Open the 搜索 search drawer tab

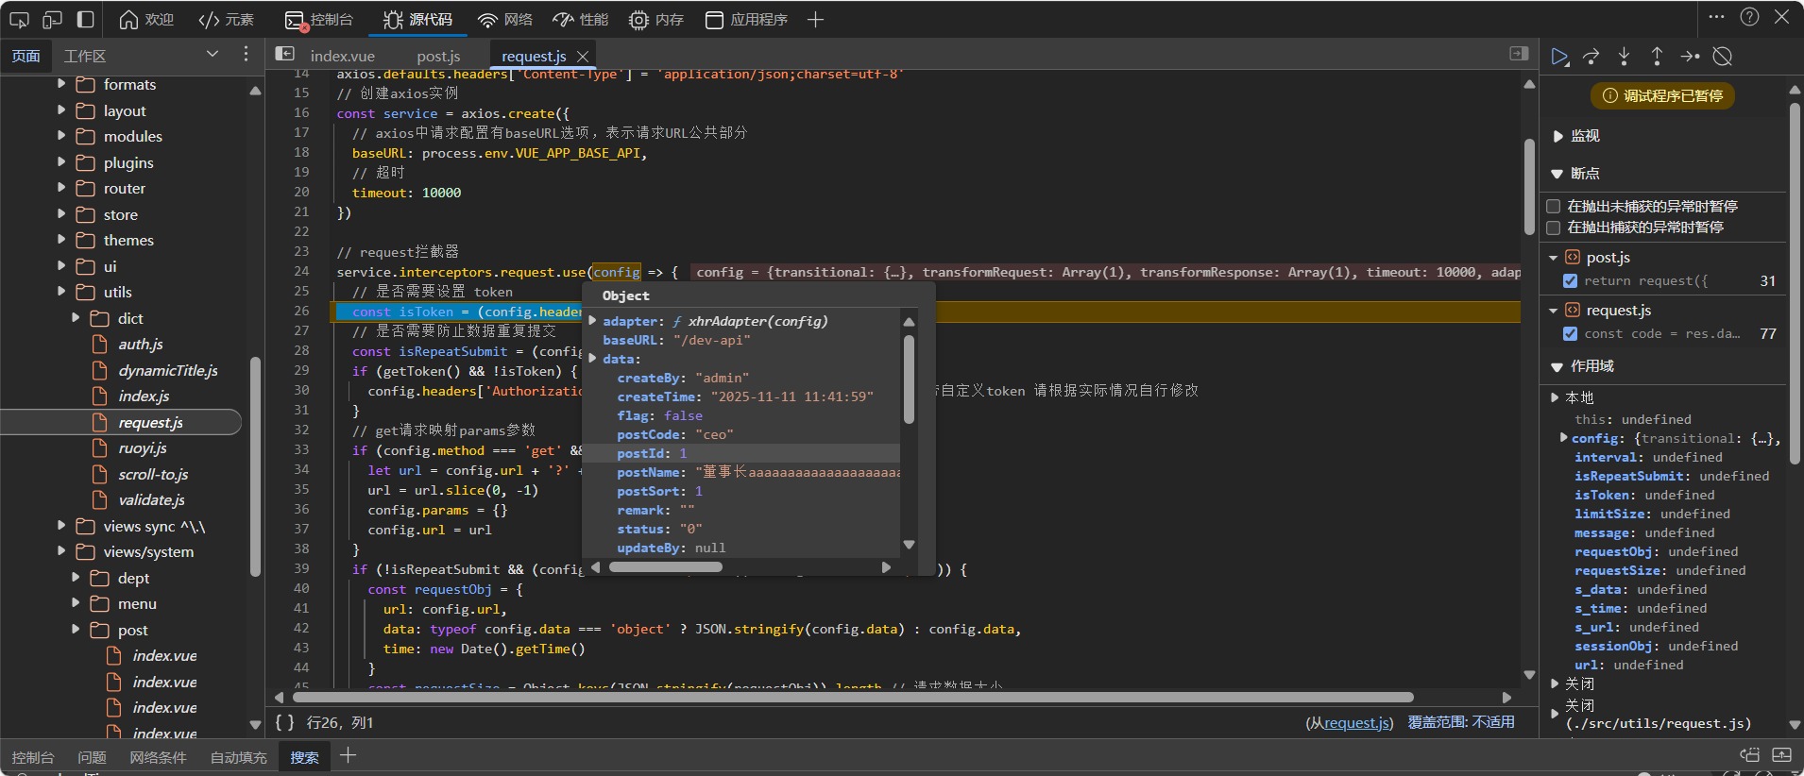[304, 757]
